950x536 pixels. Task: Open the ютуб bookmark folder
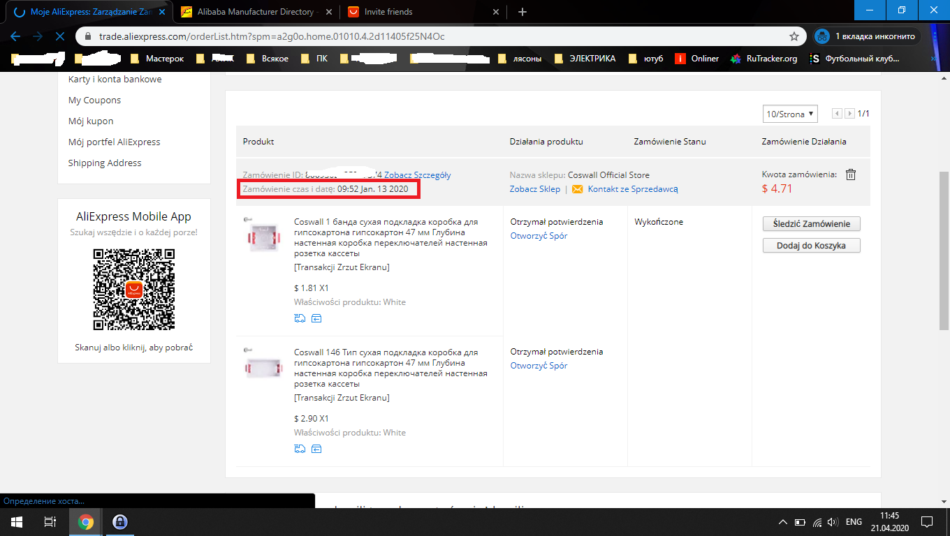point(647,59)
